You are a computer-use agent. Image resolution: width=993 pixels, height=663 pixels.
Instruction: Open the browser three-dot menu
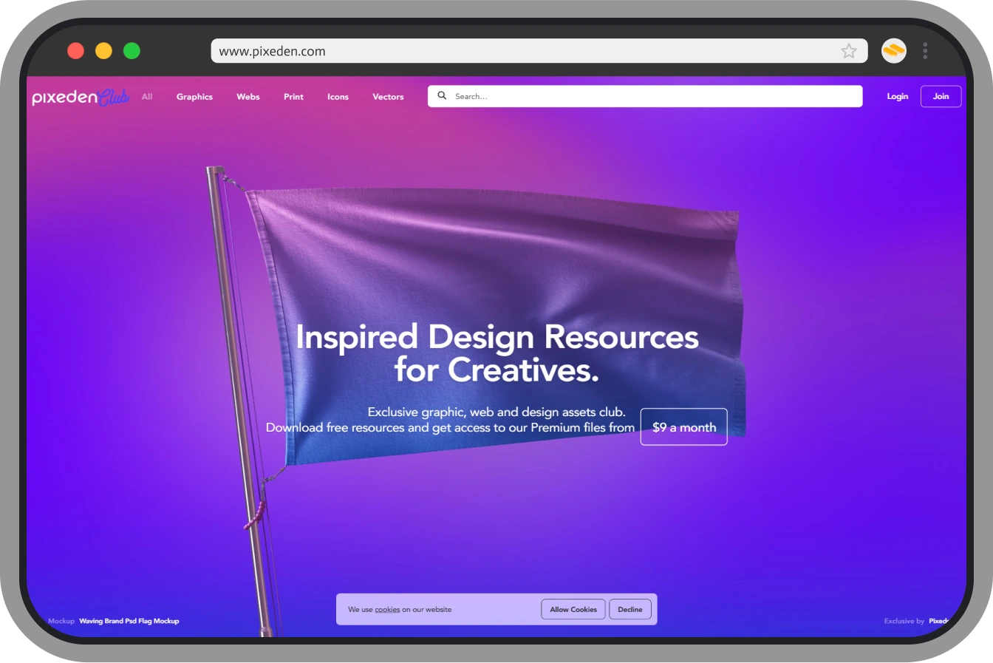click(x=925, y=50)
